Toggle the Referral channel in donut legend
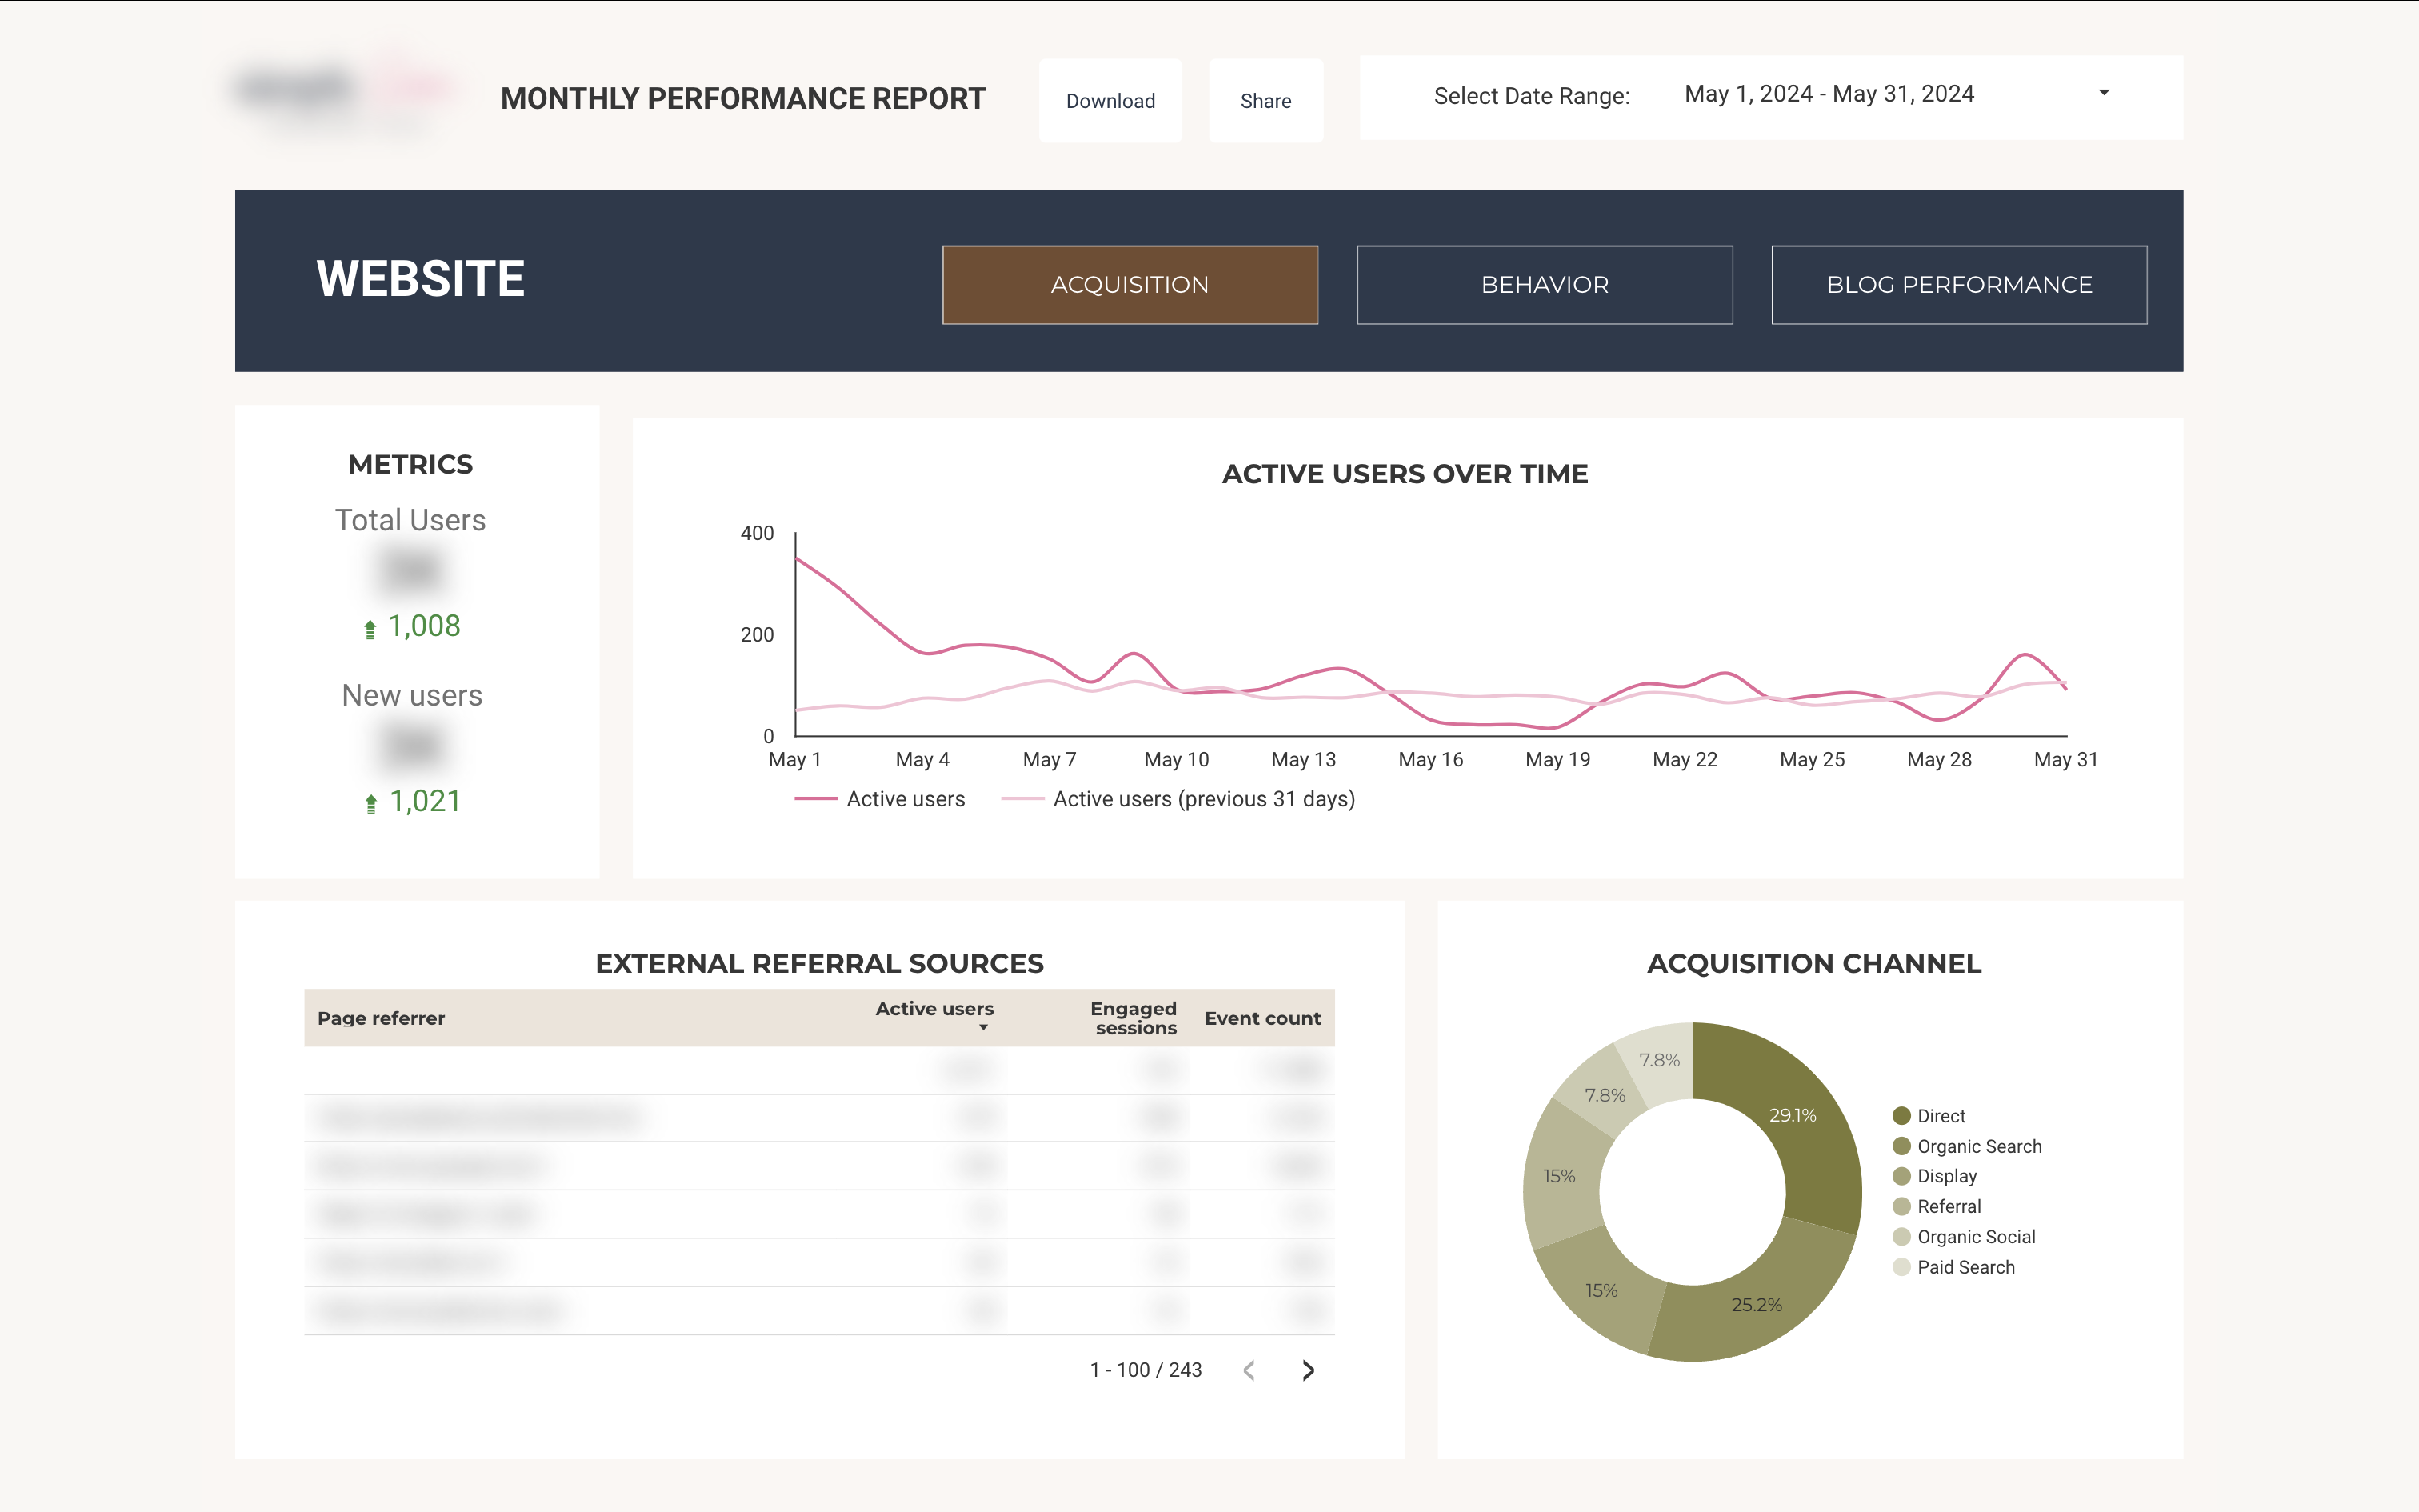The height and width of the screenshot is (1512, 2419). 1901,1206
